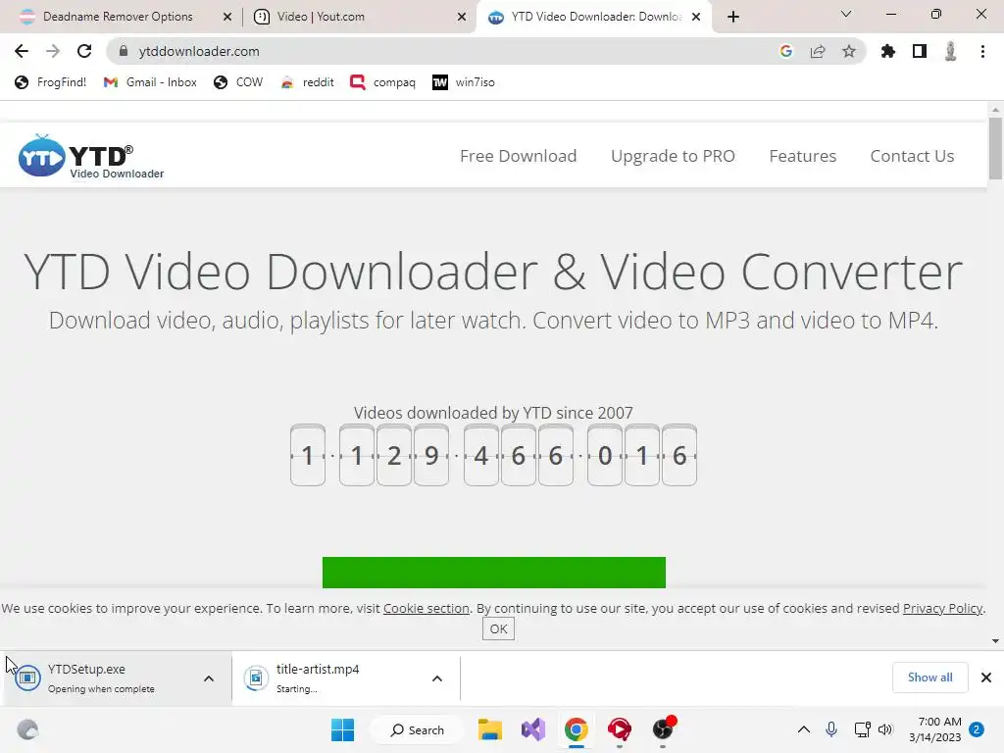Viewport: 1004px width, 753px height.
Task: Follow the Privacy Policy link
Action: pyautogui.click(x=942, y=608)
